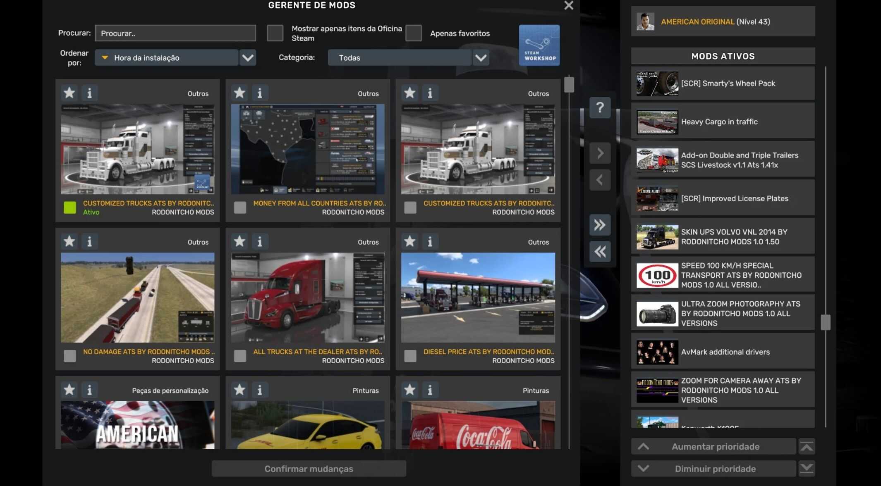Click the active mods list scrollbar handle
This screenshot has height=486, width=881.
[x=825, y=322]
